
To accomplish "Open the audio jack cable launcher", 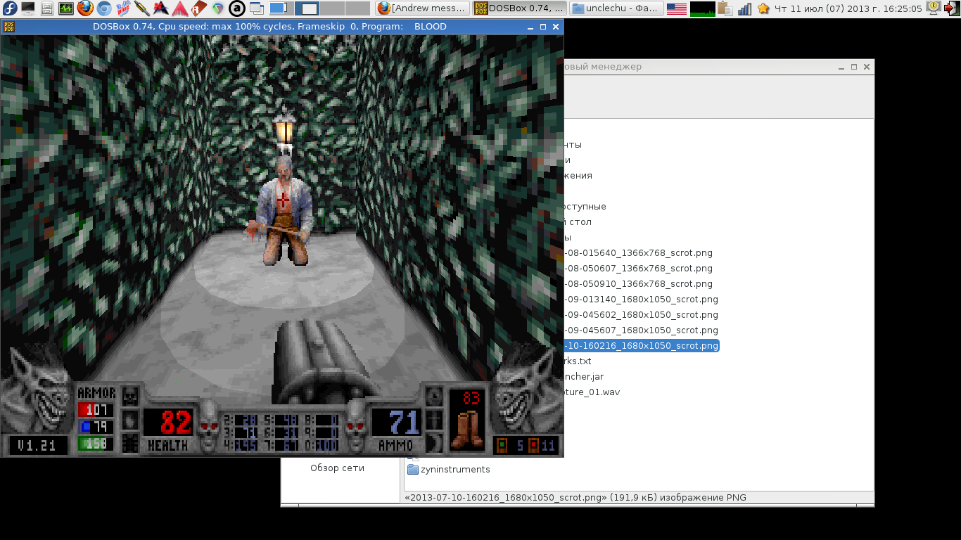I will coord(142,8).
